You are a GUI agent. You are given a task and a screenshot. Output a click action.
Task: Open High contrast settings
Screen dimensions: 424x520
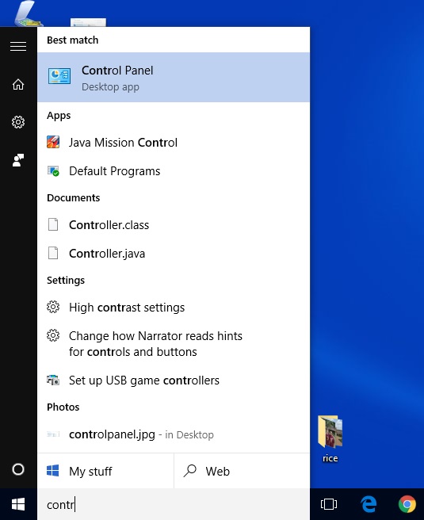pyautogui.click(x=174, y=308)
